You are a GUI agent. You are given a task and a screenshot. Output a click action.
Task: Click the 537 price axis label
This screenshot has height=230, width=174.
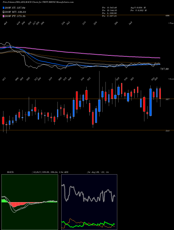[167, 99]
